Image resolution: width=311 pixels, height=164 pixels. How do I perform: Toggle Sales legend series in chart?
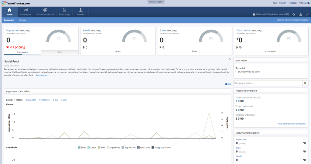(81, 148)
